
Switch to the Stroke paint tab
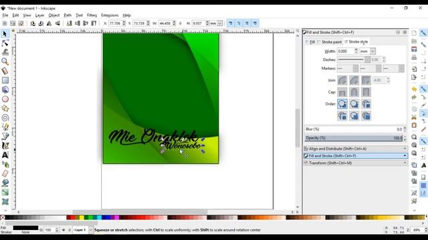coord(330,42)
